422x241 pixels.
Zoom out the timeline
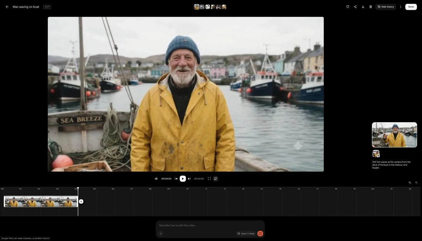[410, 183]
